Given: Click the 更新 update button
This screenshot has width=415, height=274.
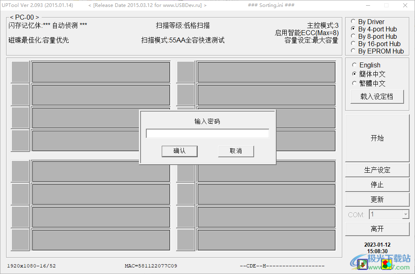Looking at the screenshot, I should click(x=377, y=199).
